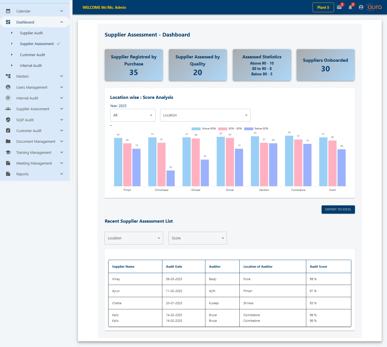Click the Calendar sidebar icon
The image size is (387, 347).
tap(8, 11)
